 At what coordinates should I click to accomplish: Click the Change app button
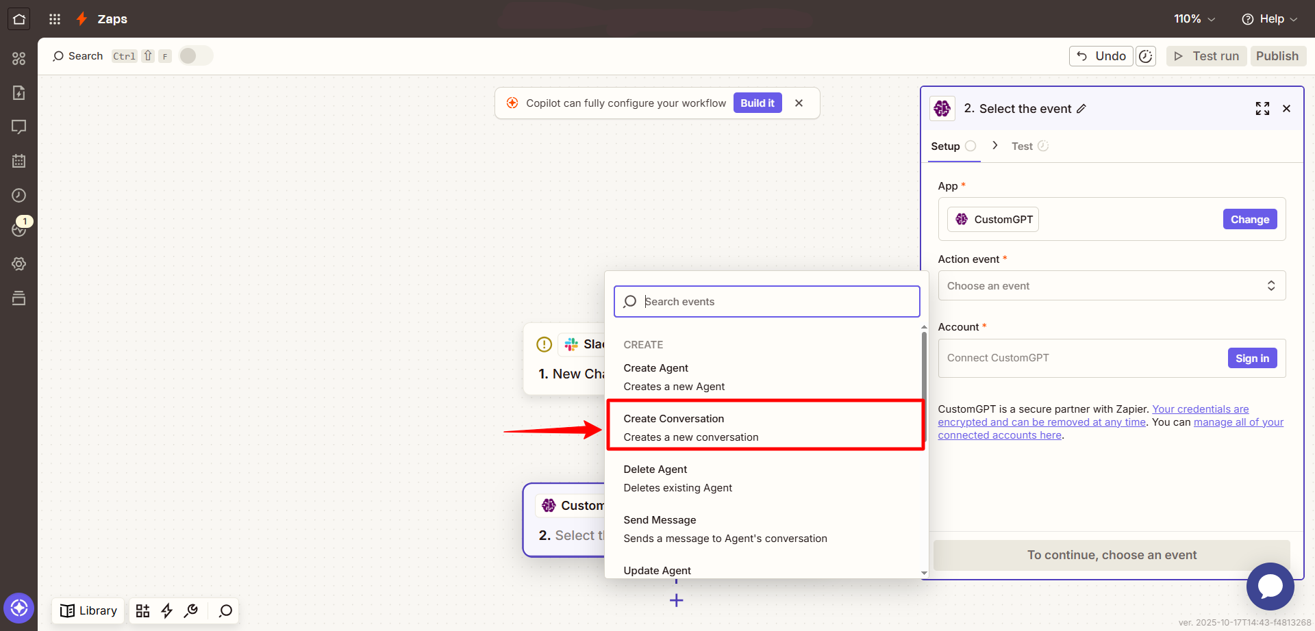pyautogui.click(x=1250, y=219)
